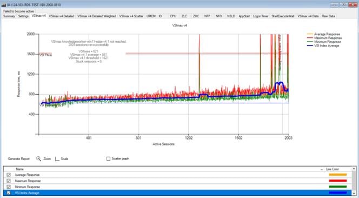This screenshot has width=359, height=198.
Task: Open the ZLC tab
Action: (184, 16)
